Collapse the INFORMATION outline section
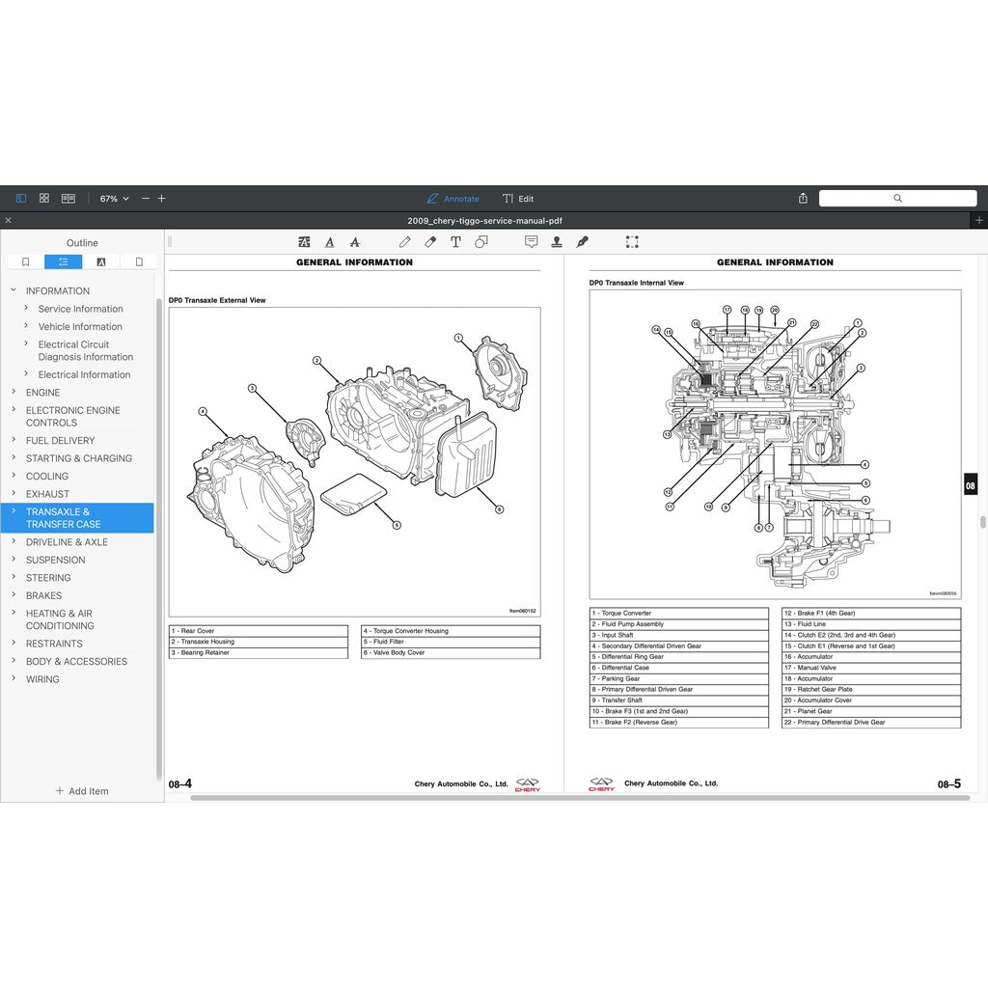This screenshot has height=988, width=988. (14, 290)
